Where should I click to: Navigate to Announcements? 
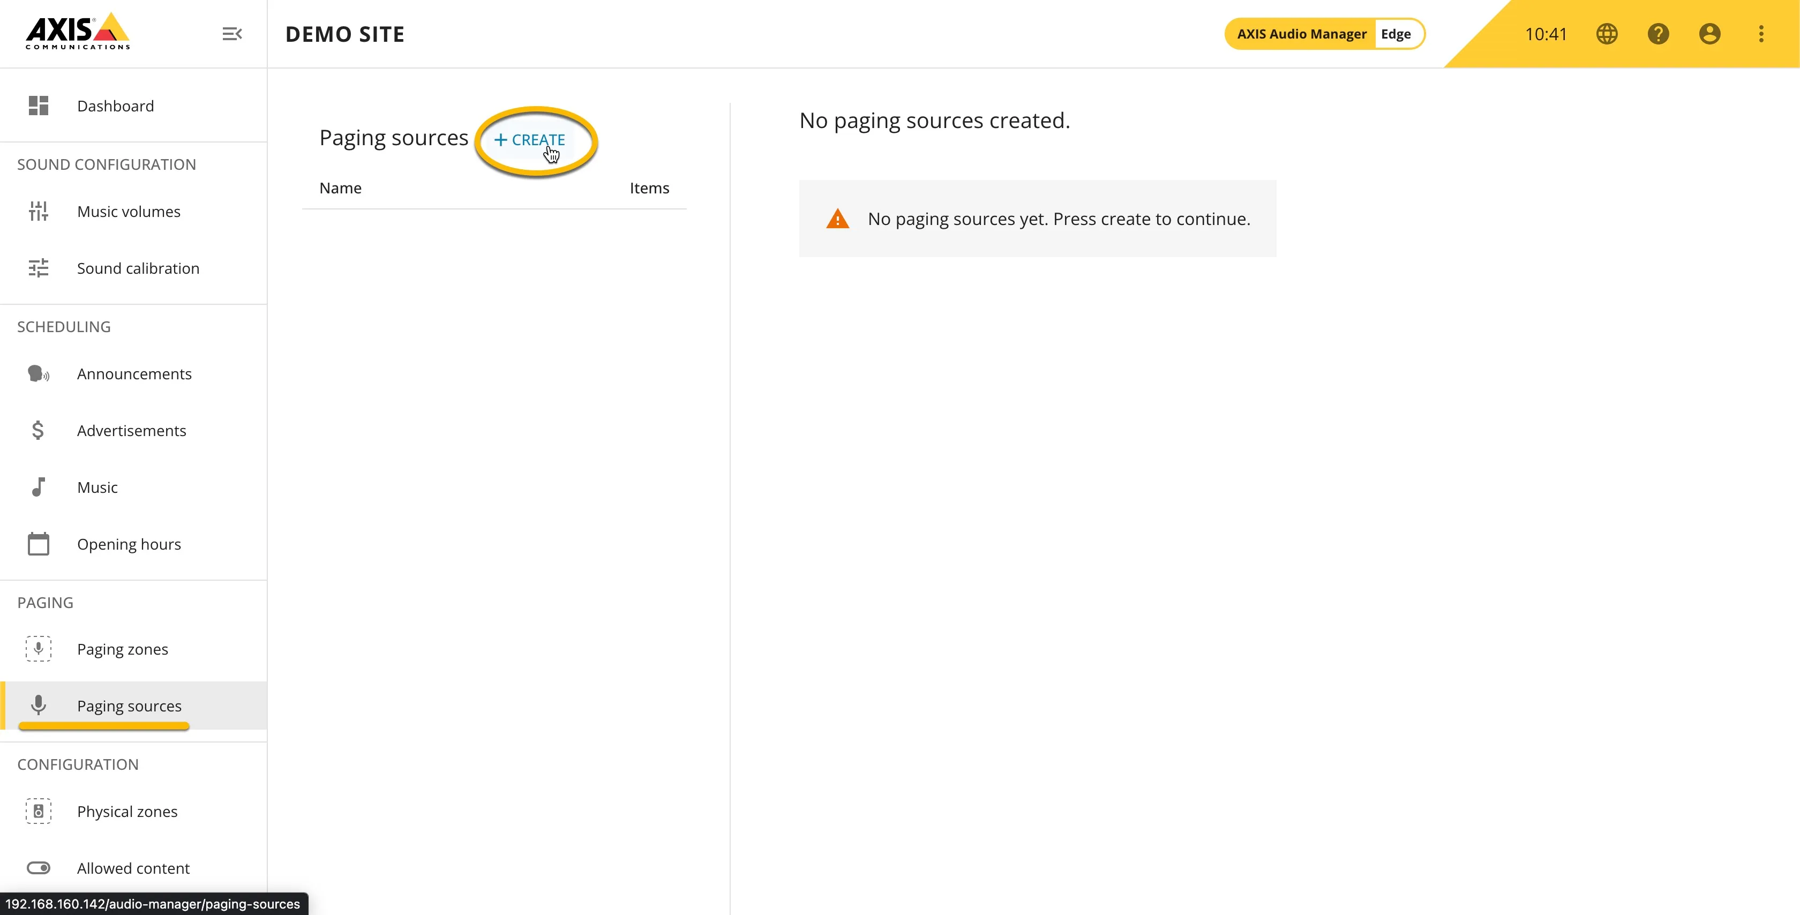pyautogui.click(x=133, y=374)
